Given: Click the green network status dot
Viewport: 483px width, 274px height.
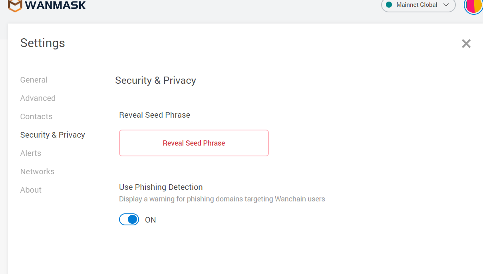Looking at the screenshot, I should tap(389, 5).
